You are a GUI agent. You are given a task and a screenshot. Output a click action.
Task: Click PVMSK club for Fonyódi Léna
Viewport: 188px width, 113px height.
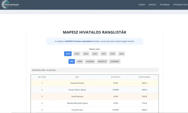click(x=116, y=110)
